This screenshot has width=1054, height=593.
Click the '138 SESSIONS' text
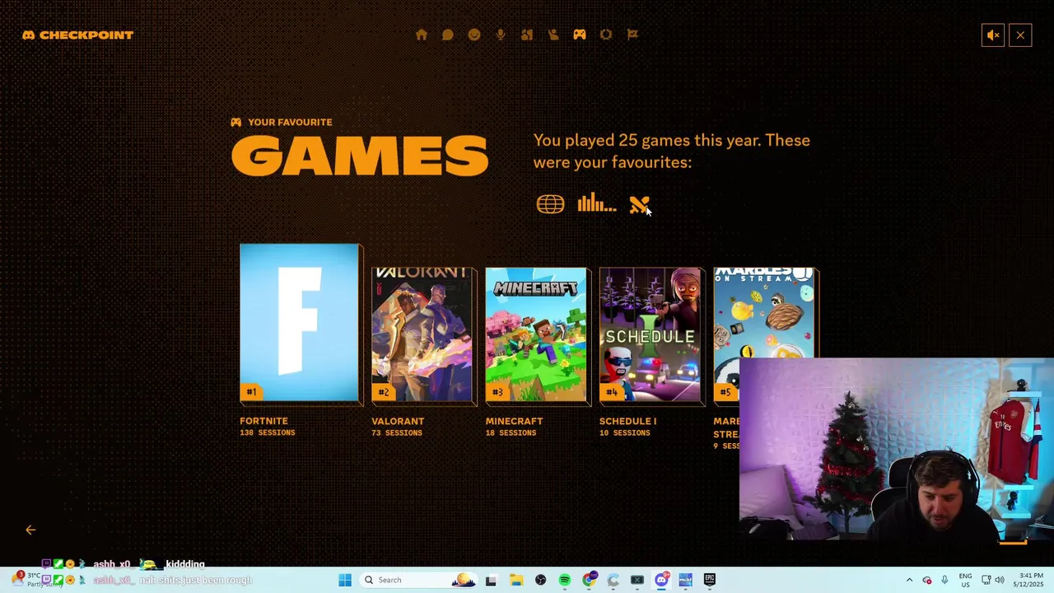[x=267, y=433]
